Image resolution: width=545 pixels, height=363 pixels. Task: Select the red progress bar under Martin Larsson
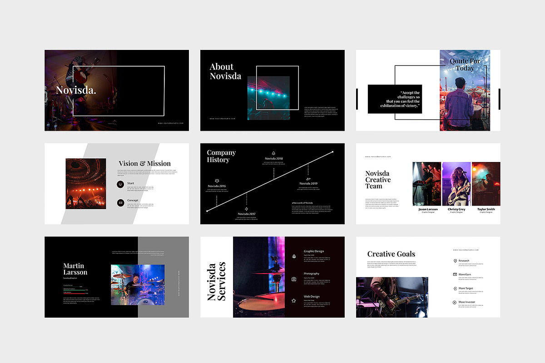tap(74, 294)
